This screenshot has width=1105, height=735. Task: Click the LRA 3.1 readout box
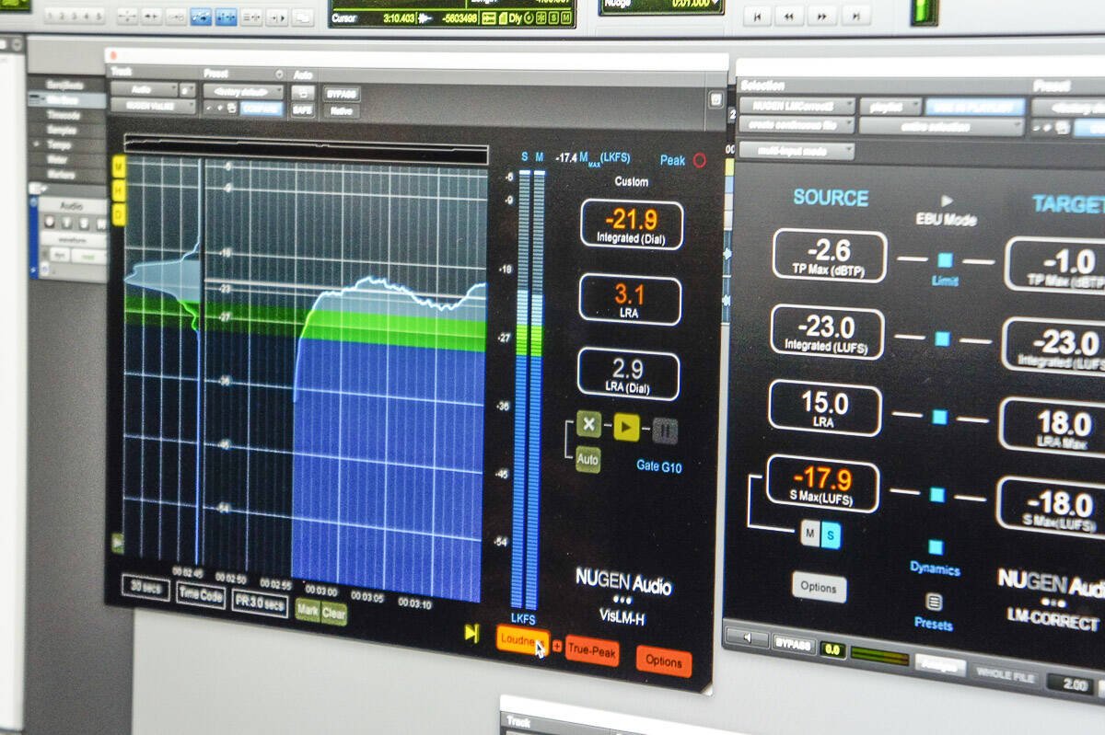click(x=630, y=299)
